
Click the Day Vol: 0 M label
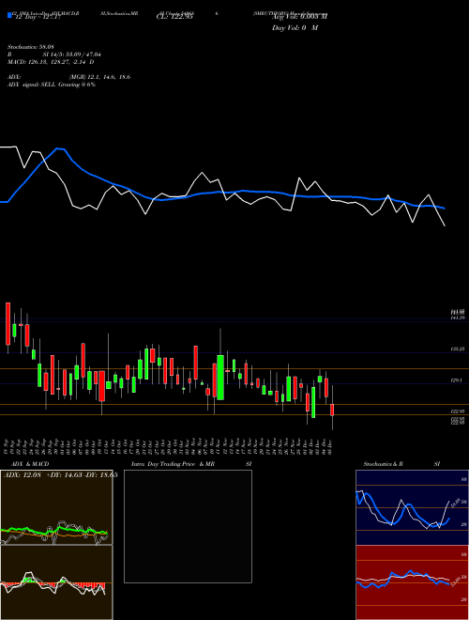pos(295,28)
